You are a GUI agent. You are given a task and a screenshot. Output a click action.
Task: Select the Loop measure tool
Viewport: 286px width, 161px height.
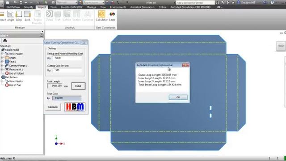point(19,16)
